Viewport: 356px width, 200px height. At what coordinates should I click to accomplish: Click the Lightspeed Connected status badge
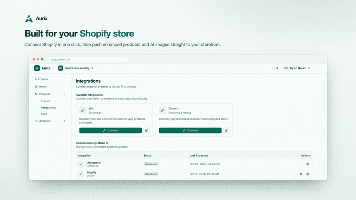151,164
